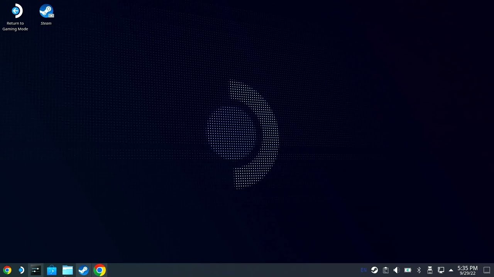Launch the Discover software store
Viewport: 494px width, 277px height.
point(51,270)
